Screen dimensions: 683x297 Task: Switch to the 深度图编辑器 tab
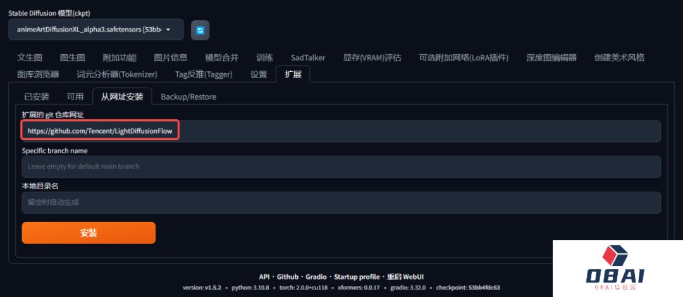[551, 58]
